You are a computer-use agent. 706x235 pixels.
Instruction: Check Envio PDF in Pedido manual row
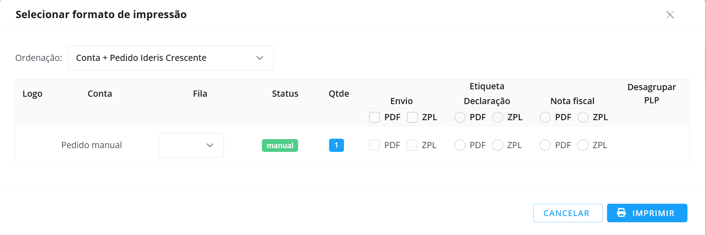(x=374, y=145)
